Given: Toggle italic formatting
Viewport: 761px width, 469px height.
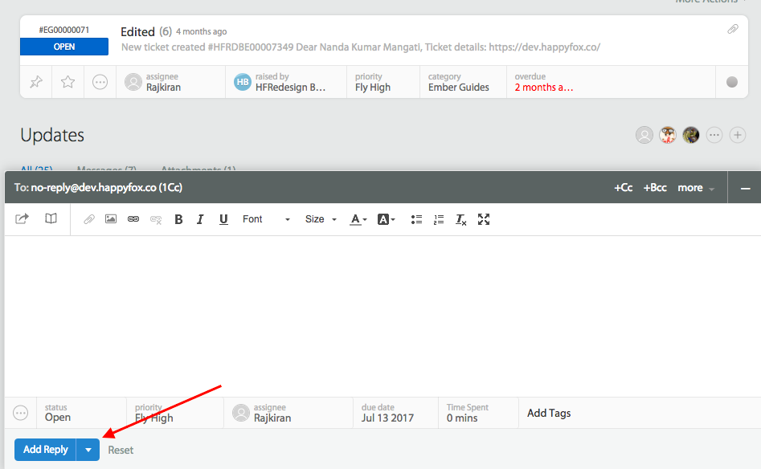Looking at the screenshot, I should click(x=200, y=219).
